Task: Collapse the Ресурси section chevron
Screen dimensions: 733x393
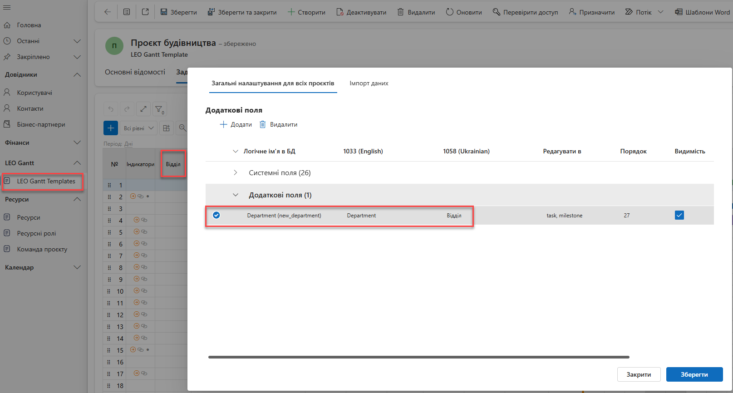Action: [77, 199]
